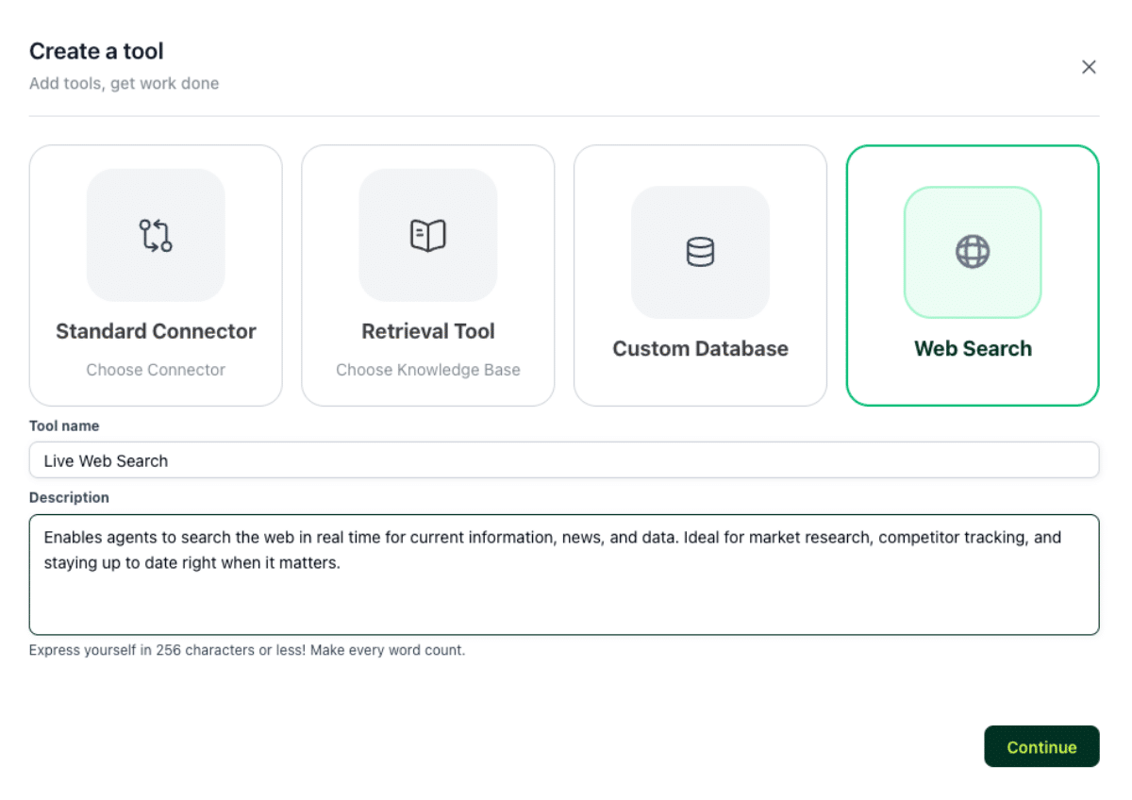Click the 256 characters hint text
The width and height of the screenshot is (1132, 800).
click(x=246, y=650)
